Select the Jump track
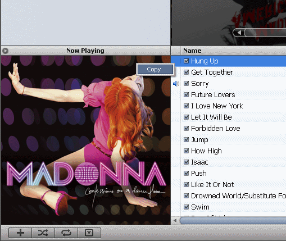 click(x=199, y=140)
